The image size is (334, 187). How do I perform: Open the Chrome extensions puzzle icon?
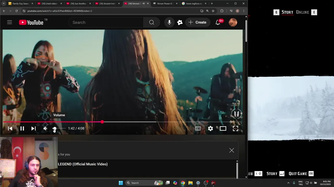[222, 11]
